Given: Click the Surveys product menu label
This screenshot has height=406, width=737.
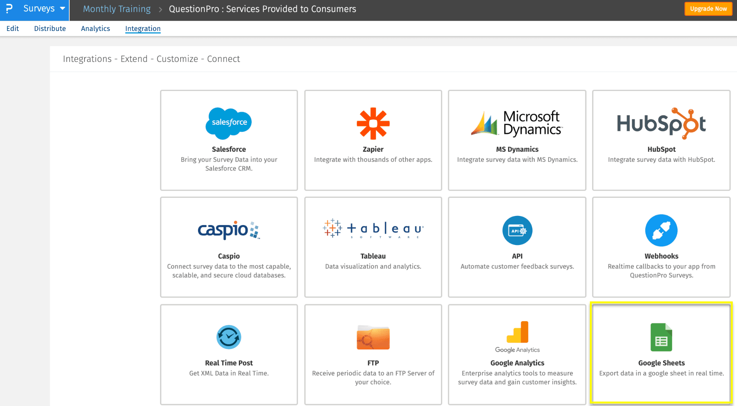Looking at the screenshot, I should pos(39,8).
